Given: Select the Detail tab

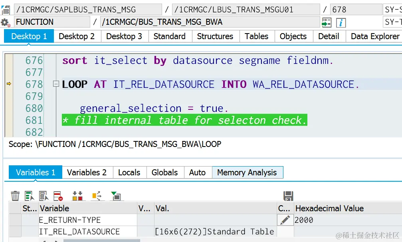Looking at the screenshot, I should (329, 36).
